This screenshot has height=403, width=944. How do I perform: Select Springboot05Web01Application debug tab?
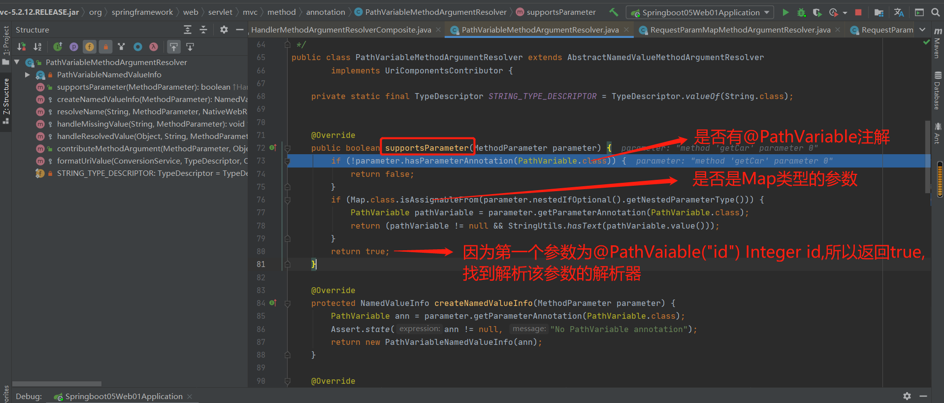(x=124, y=397)
